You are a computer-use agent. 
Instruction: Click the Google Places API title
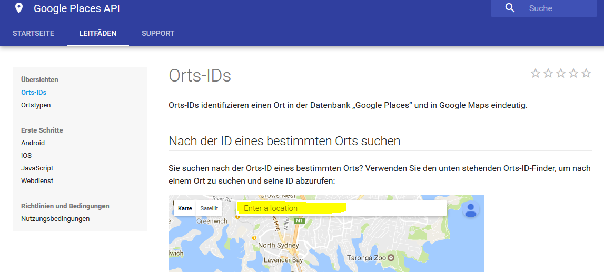(77, 8)
